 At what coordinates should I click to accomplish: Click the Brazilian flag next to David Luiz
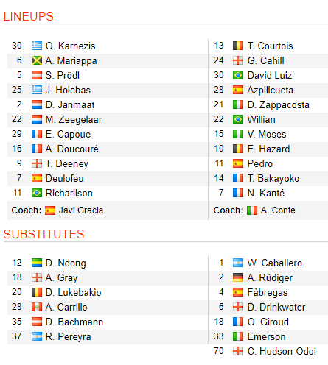tap(238, 75)
